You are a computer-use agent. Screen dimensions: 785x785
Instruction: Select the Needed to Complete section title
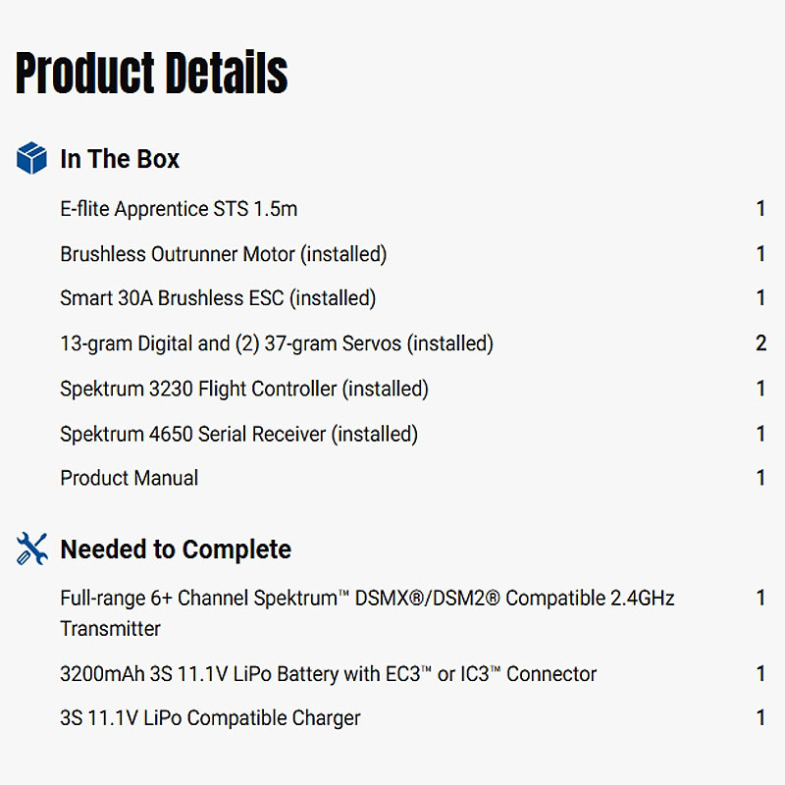point(176,549)
